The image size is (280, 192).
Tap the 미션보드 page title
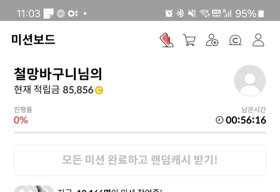(33, 40)
